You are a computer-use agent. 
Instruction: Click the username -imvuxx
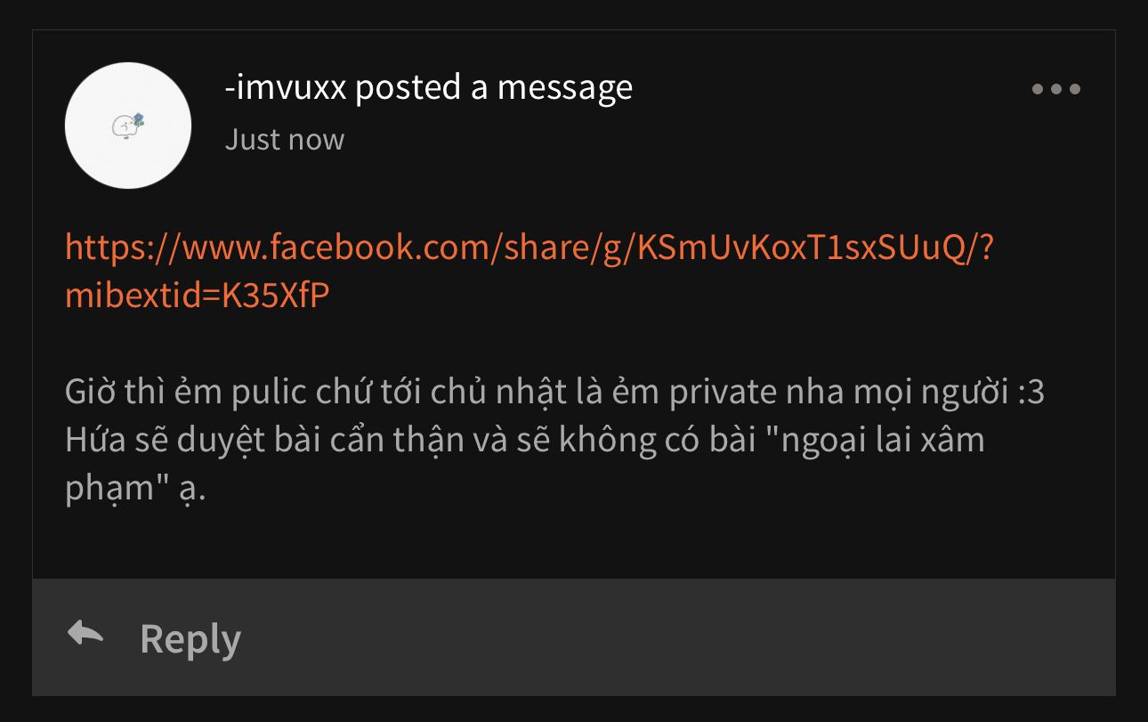point(285,87)
